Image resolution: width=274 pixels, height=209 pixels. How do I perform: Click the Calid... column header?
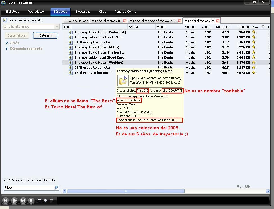pos(207,27)
